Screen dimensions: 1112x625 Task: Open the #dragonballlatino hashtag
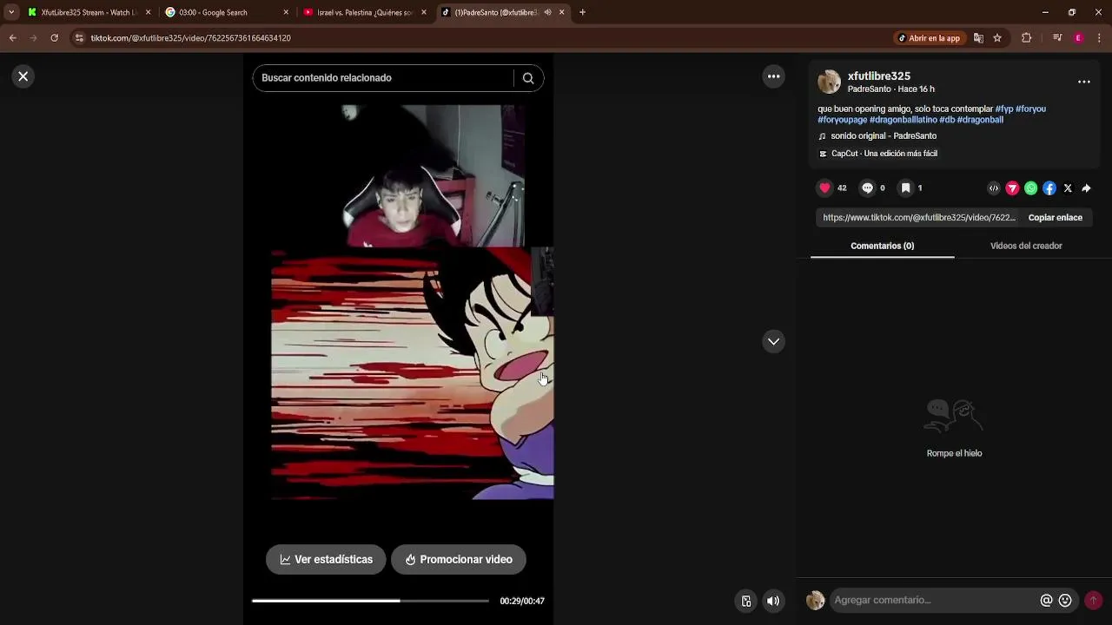tap(903, 120)
